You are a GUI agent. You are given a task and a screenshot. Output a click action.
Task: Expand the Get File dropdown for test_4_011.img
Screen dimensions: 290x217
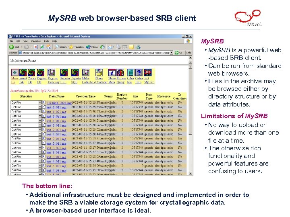pyautogui.click(x=40, y=161)
